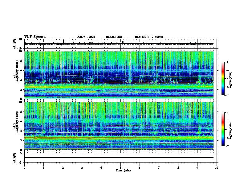Click the 6 kHz tick label of ch.2 spectrogram
This screenshot has width=244, height=188.
click(x=21, y=121)
